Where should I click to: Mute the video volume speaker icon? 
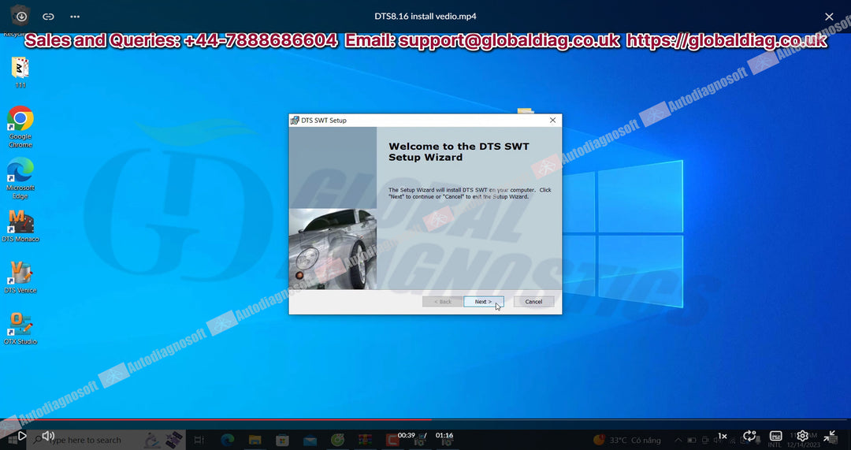(x=48, y=435)
